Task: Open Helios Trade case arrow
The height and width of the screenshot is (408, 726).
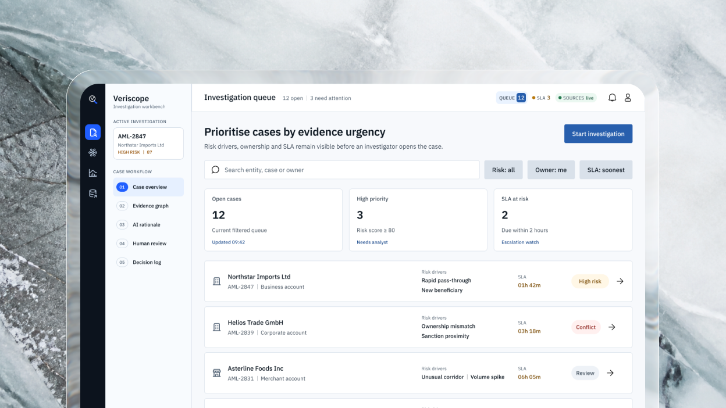Action: [612, 327]
